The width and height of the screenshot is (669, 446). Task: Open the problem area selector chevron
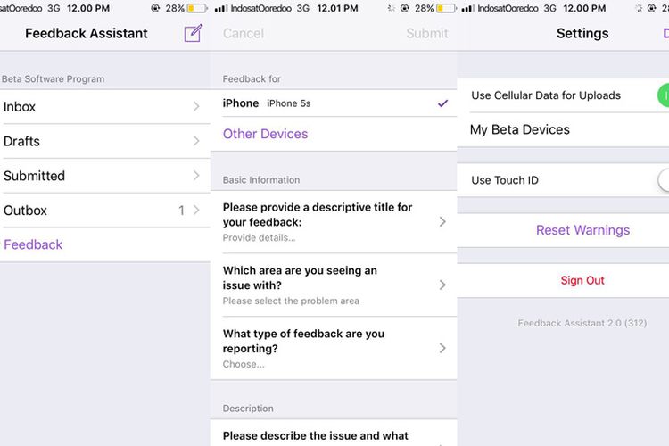coord(442,285)
